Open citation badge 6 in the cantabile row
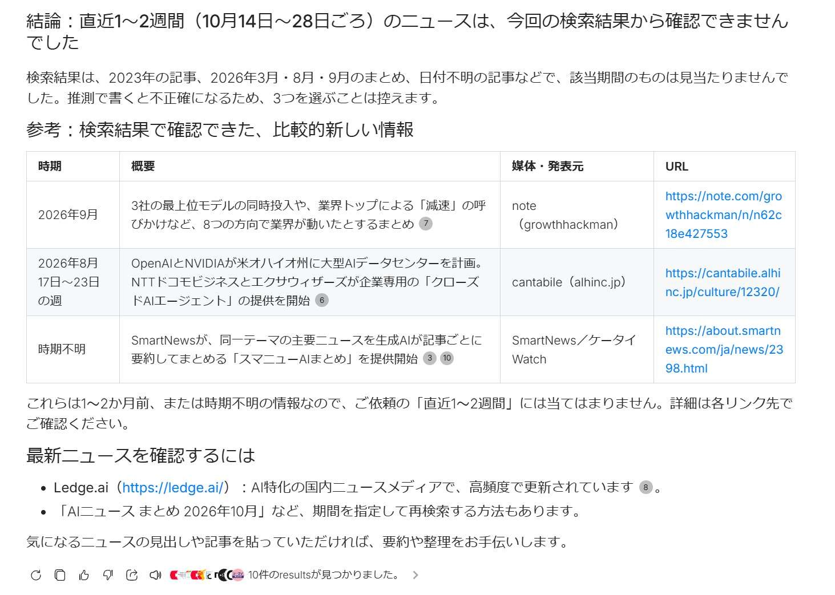Image resolution: width=835 pixels, height=595 pixels. coord(322,300)
